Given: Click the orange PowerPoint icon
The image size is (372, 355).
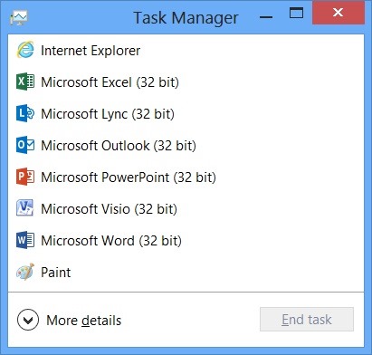Looking at the screenshot, I should 25,177.
